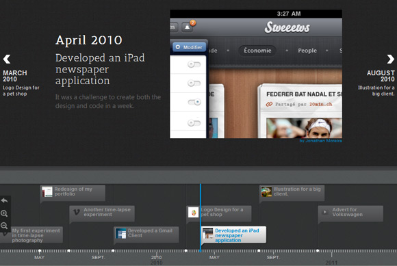The height and width of the screenshot is (266, 397).
Task: Click the blue current-position timeline marker line
Action: coord(201,217)
